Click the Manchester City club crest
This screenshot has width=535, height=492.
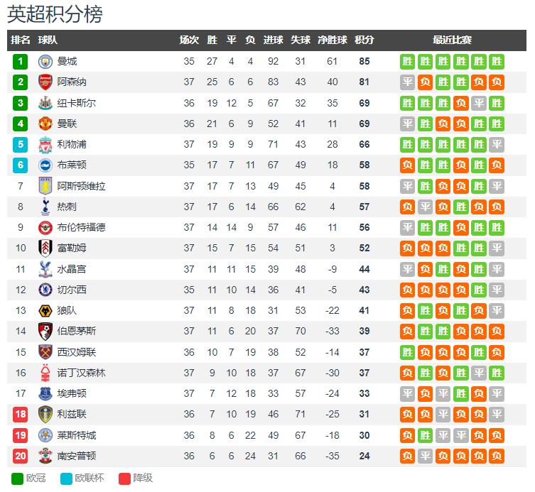pos(45,62)
